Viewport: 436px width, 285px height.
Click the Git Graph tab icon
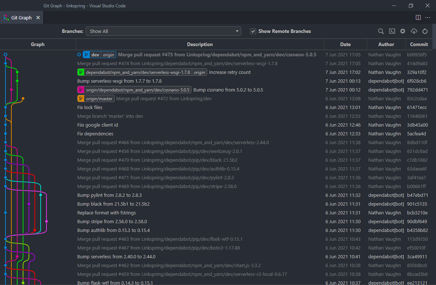pos(6,17)
